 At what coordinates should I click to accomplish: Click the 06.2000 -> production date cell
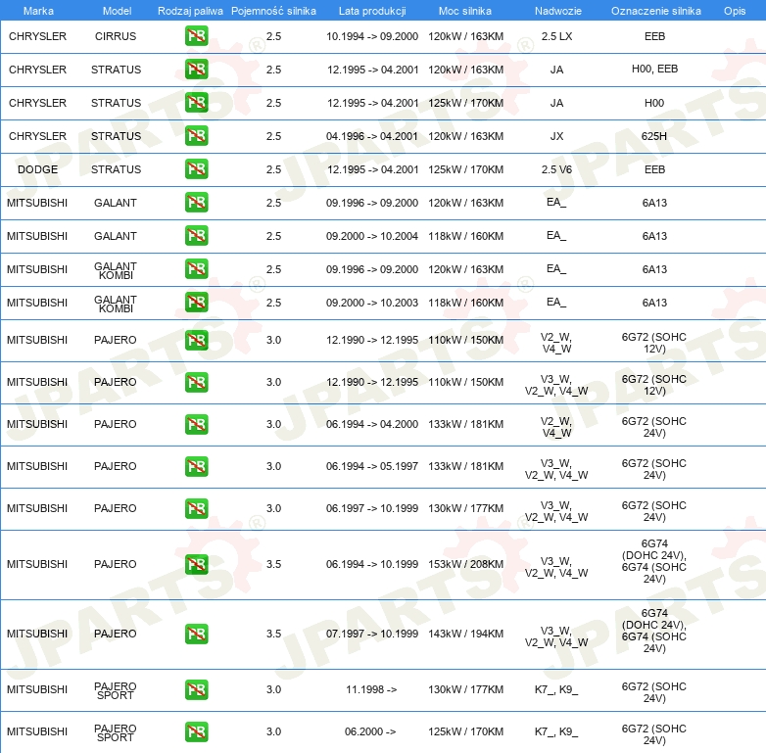point(370,731)
